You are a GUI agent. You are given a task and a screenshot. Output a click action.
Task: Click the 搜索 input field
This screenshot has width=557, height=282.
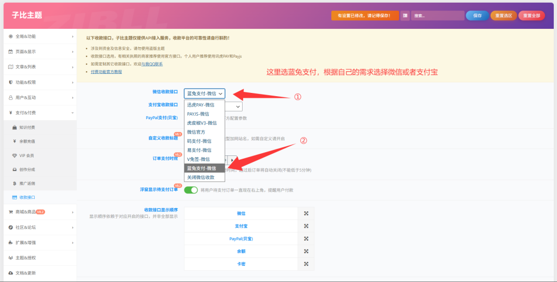click(438, 16)
